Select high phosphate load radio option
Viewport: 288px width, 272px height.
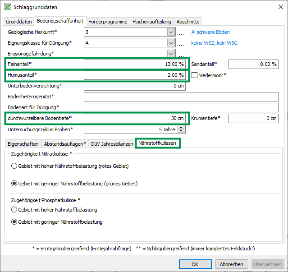[x=14, y=210]
